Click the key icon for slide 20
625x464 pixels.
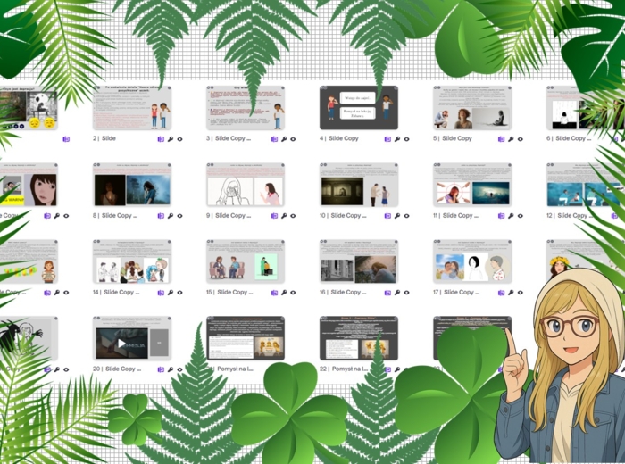pyautogui.click(x=171, y=369)
